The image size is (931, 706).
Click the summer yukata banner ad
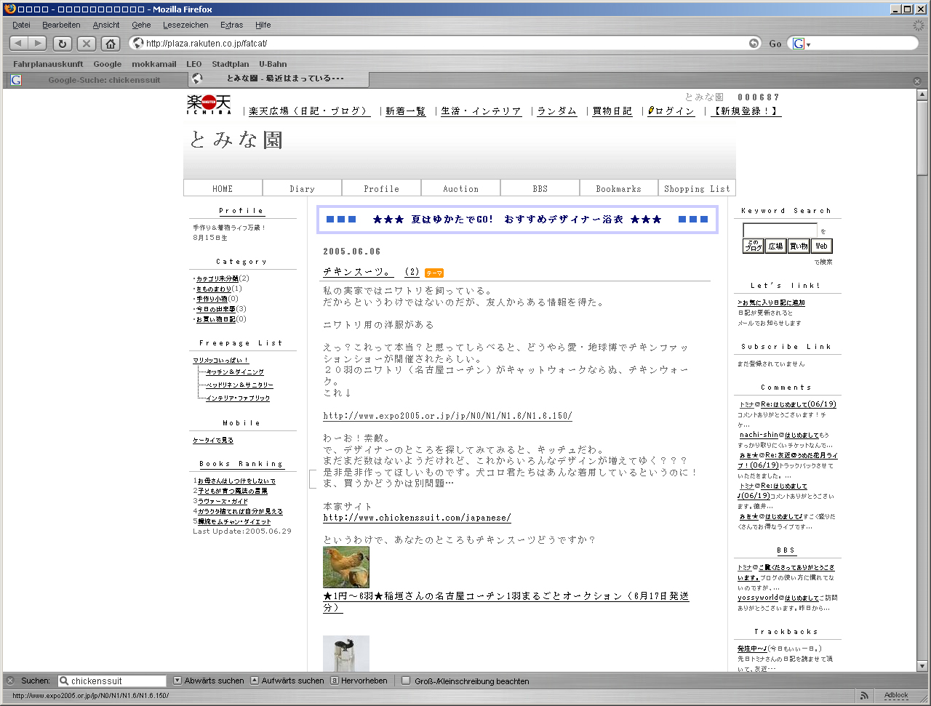pyautogui.click(x=517, y=220)
